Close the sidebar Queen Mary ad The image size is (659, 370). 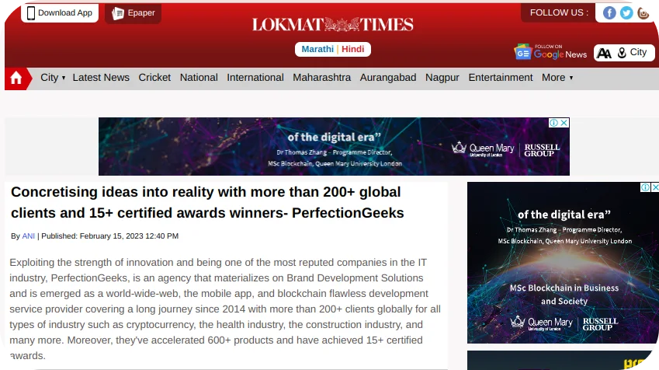655,187
